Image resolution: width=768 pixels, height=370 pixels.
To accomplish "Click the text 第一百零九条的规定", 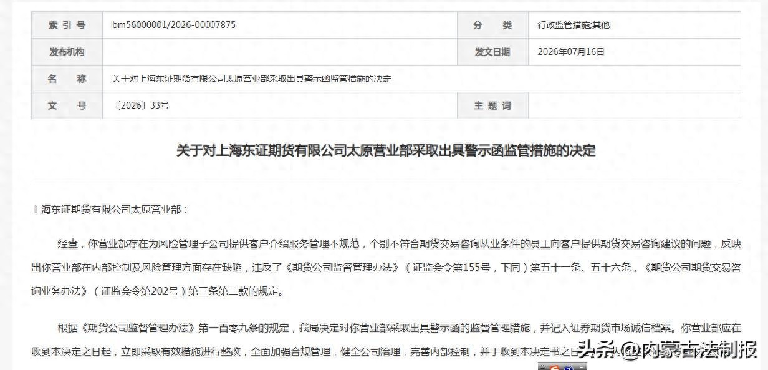I will pos(244,328).
